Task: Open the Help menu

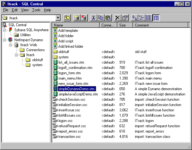Action: point(47,10)
